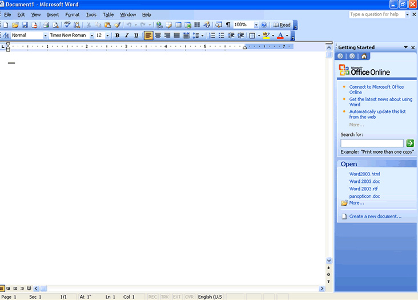The height and width of the screenshot is (300, 418).
Task: Click the font color red A button
Action: pos(279,35)
